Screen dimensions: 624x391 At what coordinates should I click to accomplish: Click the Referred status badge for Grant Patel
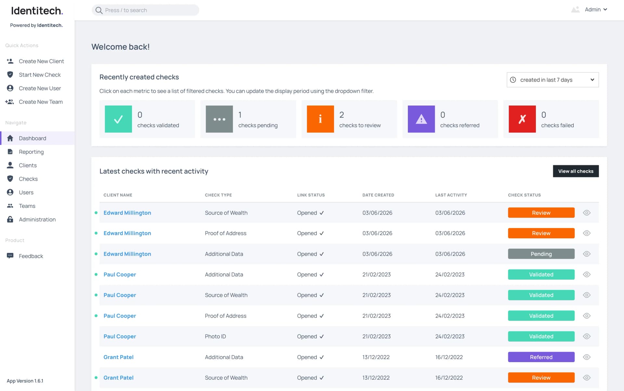pyautogui.click(x=541, y=357)
